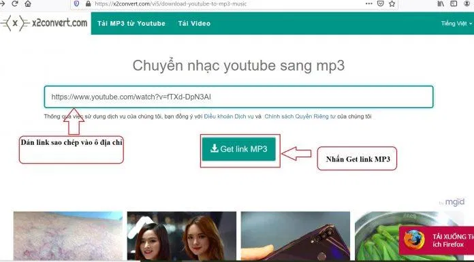Save the page to Pocket icon
Screen dimensions: 474x262
[381, 3]
